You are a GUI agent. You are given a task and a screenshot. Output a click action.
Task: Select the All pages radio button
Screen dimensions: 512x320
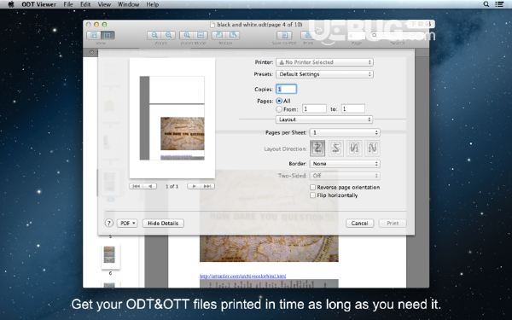click(279, 101)
